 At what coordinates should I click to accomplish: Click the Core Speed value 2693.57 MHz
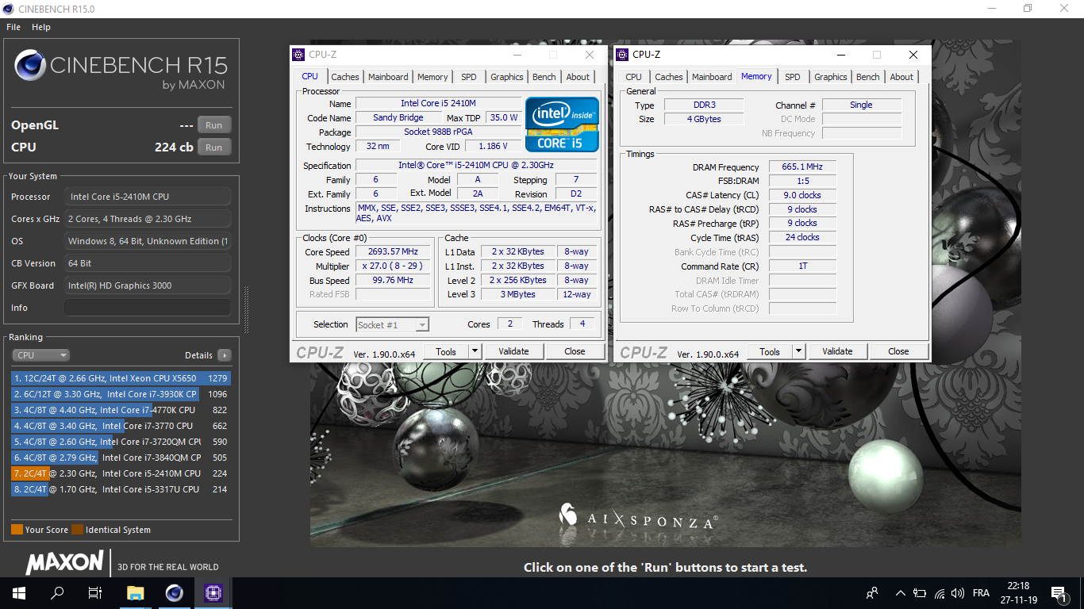tap(392, 252)
